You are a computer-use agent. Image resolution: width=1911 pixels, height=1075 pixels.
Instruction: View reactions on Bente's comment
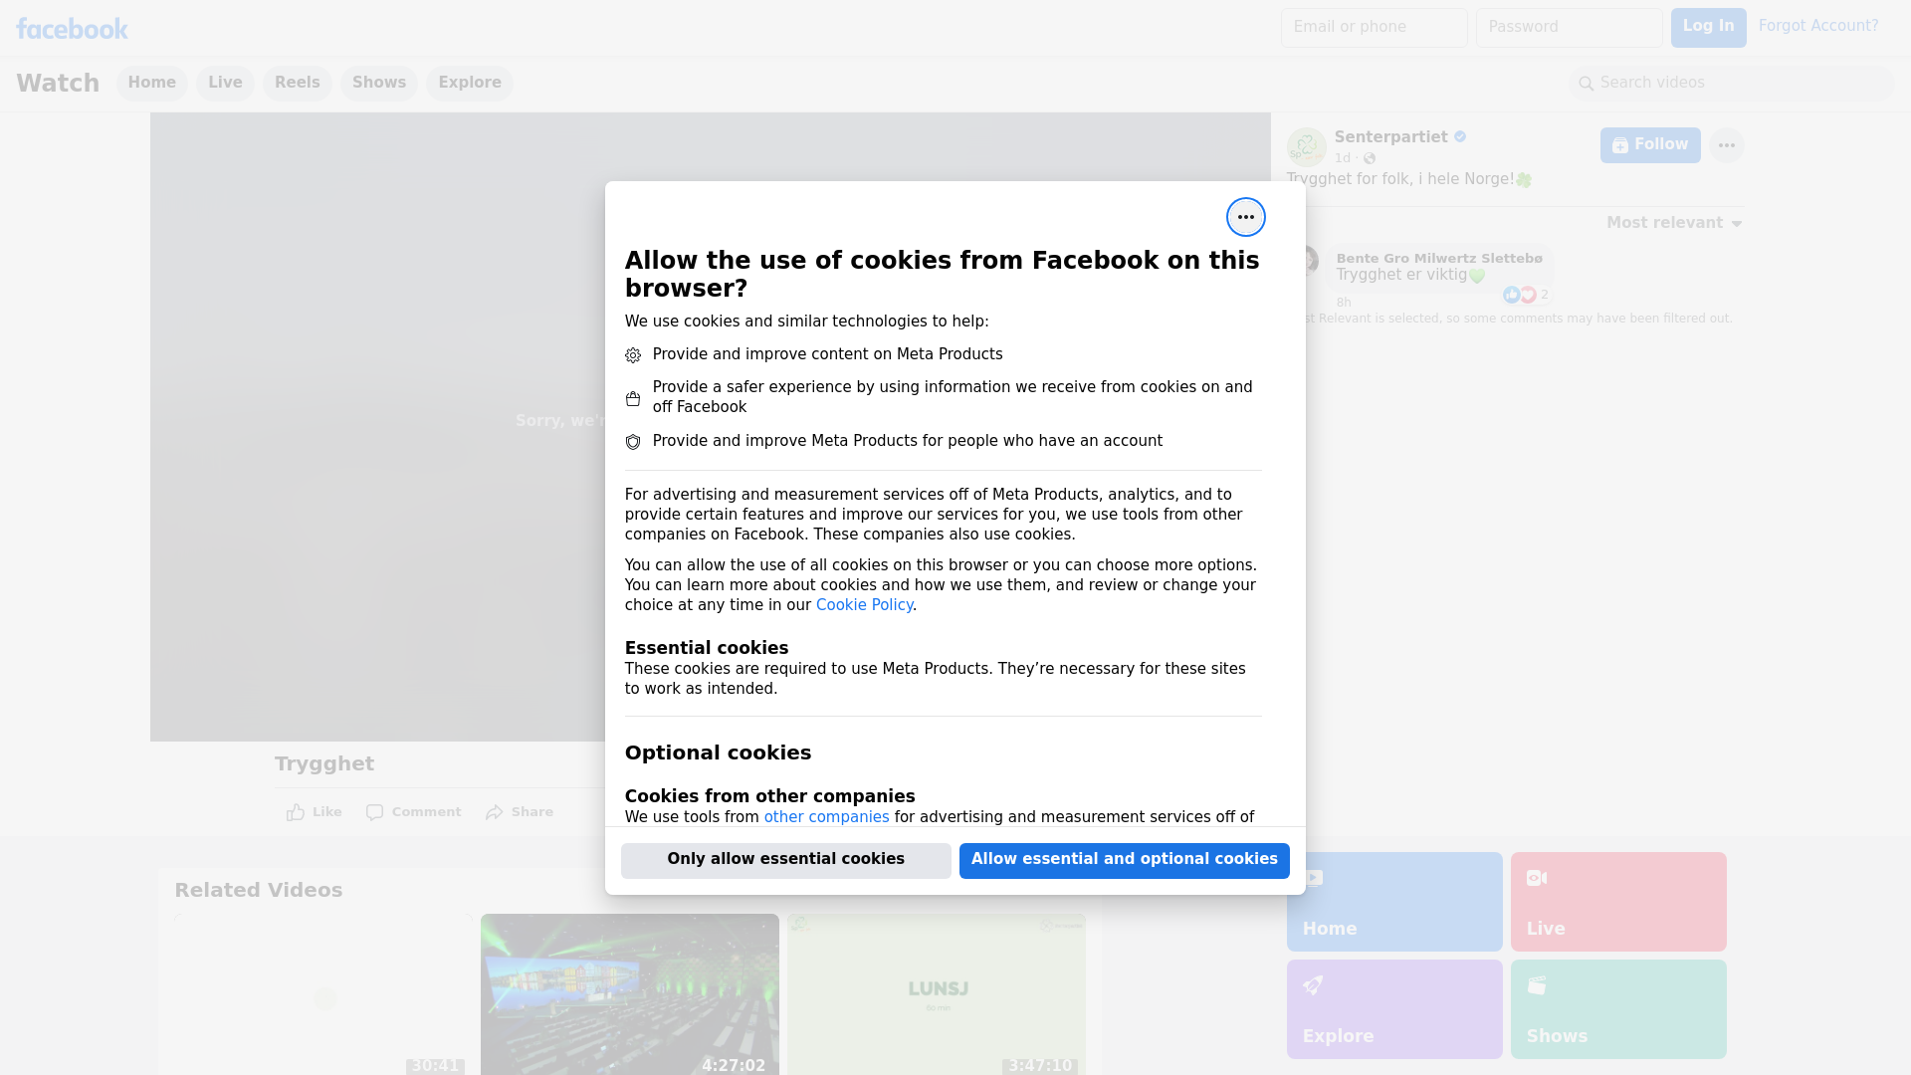[x=1526, y=295]
